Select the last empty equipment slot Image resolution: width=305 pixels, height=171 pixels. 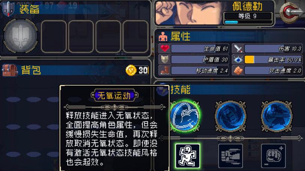click(x=135, y=37)
